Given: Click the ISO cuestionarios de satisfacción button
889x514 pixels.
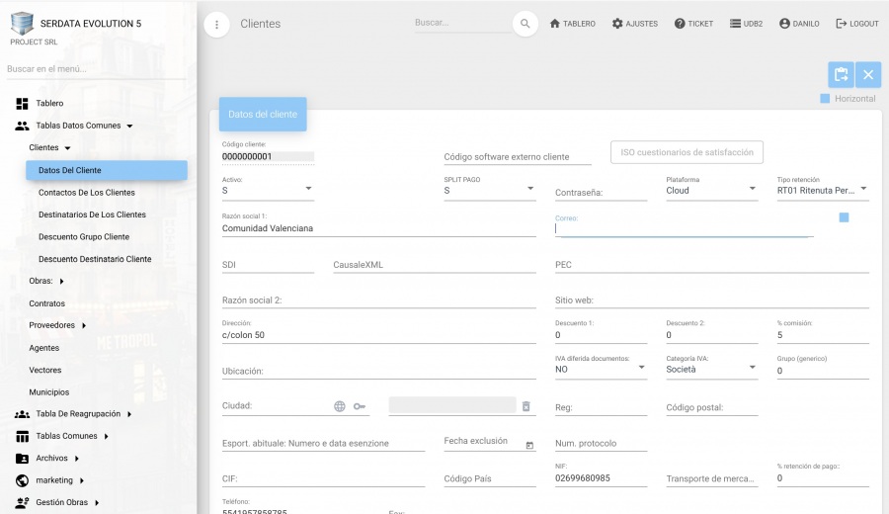Looking at the screenshot, I should pyautogui.click(x=687, y=152).
